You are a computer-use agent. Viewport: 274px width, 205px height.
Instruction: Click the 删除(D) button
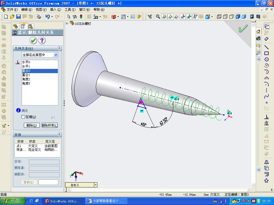pos(32,125)
